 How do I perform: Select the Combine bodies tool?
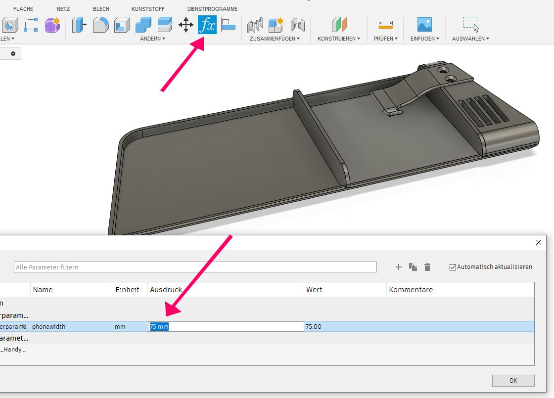(x=143, y=25)
